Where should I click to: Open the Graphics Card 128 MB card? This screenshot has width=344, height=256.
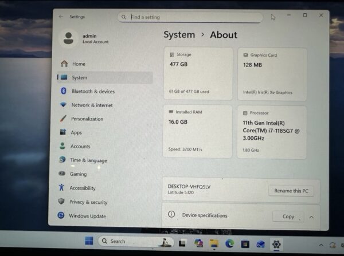pos(272,74)
